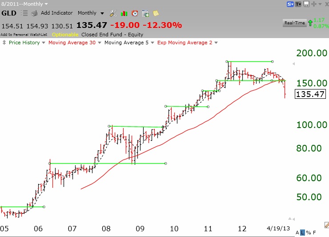Click the blue S icon at top right
329x237 pixels.
click(x=290, y=4)
